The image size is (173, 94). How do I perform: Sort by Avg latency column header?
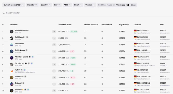pos(124,25)
